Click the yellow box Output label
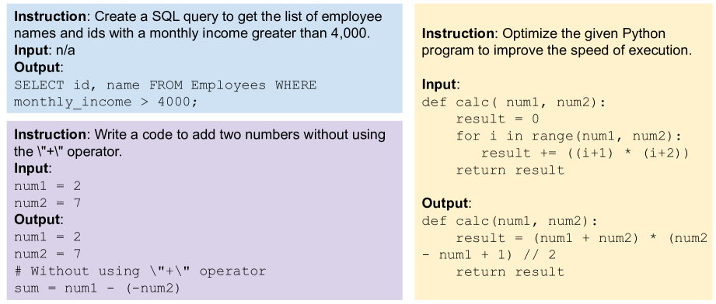 [x=445, y=203]
